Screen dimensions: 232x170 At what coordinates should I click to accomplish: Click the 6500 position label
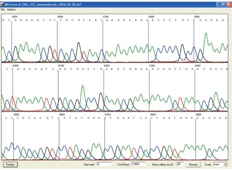(17, 115)
